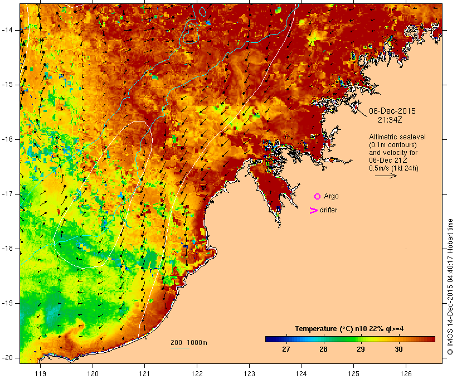
Task: Click the IMOS copyright timestamp text
Action: (450, 286)
